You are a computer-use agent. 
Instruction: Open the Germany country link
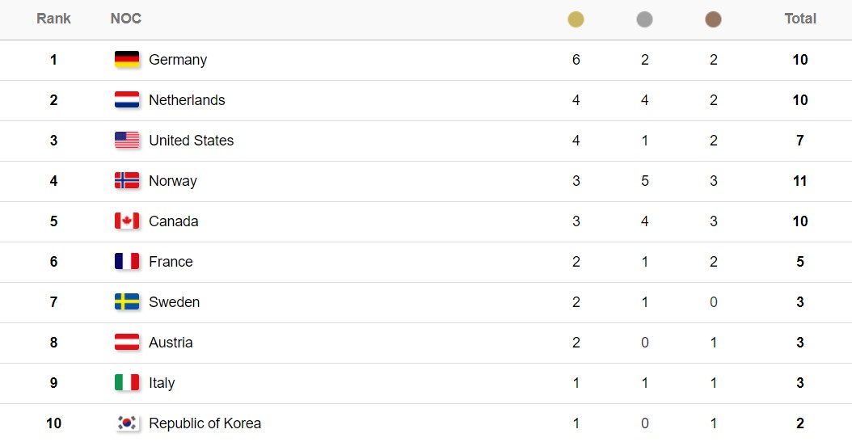pos(178,60)
